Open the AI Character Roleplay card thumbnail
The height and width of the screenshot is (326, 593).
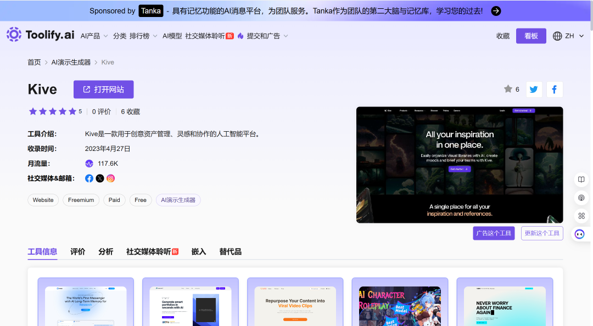[400, 306]
